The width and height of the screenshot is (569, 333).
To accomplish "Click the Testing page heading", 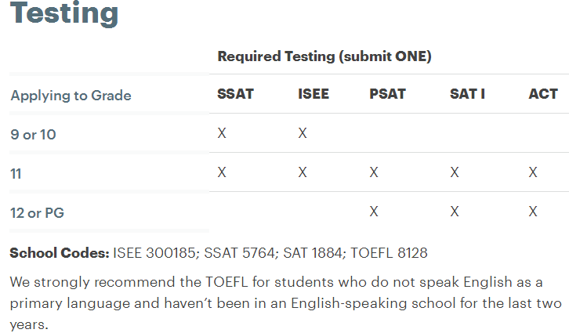I will point(64,13).
